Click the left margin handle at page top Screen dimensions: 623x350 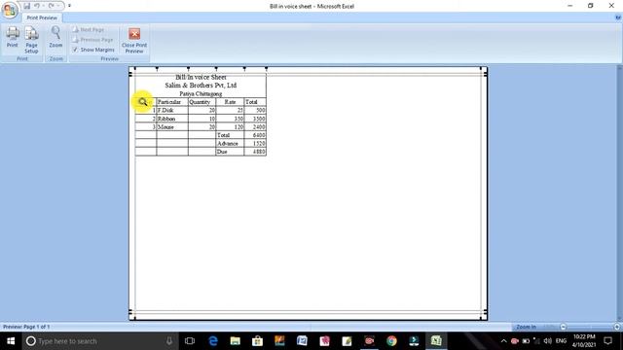pyautogui.click(x=134, y=69)
